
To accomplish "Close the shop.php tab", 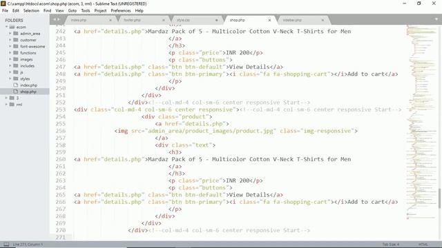I will pos(269,20).
